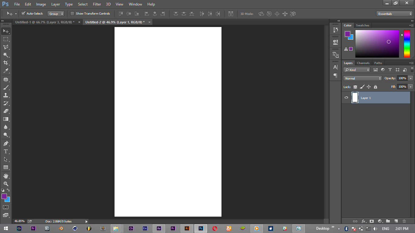Create a new group folder

[x=388, y=221]
